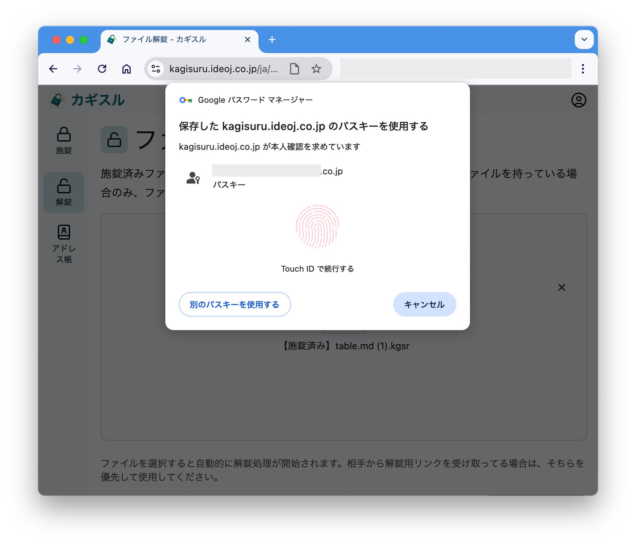Bookmark this page with star icon
The width and height of the screenshot is (636, 546).
pyautogui.click(x=316, y=69)
